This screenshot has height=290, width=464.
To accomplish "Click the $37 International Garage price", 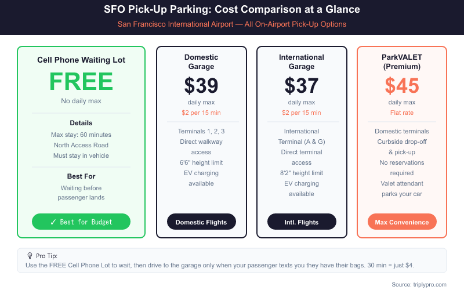I will click(302, 86).
